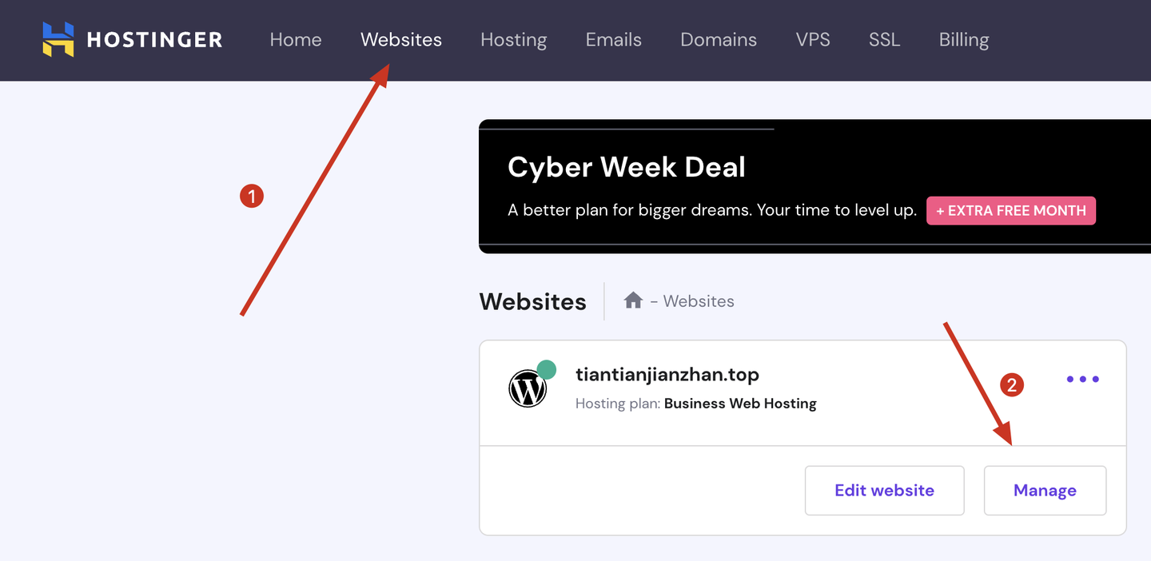Open the three-dots menu for tiantianjianzhan.top
The width and height of the screenshot is (1151, 561).
tap(1083, 379)
